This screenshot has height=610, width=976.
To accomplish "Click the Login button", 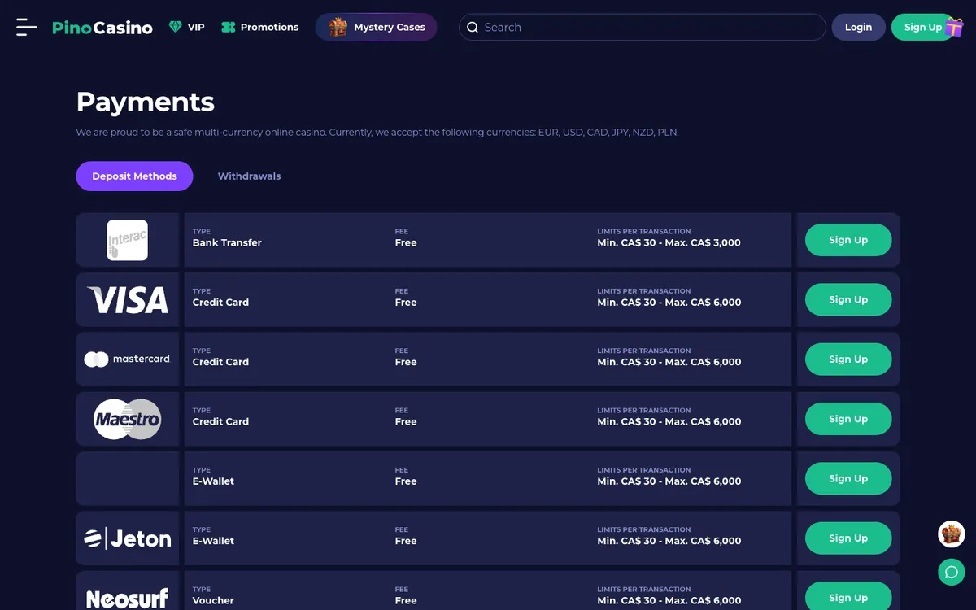I will pos(858,27).
